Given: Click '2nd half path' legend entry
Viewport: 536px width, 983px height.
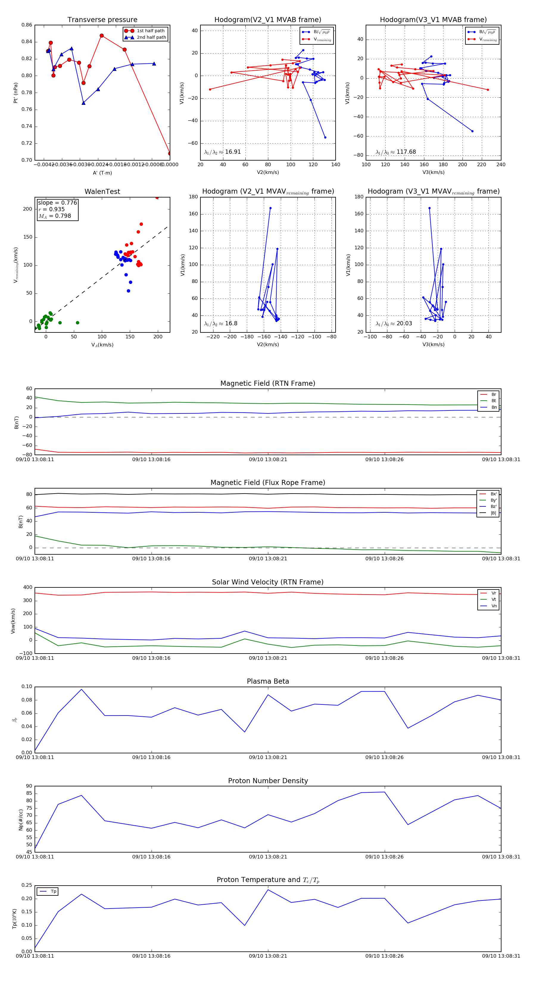Looking at the screenshot, I should tap(145, 38).
